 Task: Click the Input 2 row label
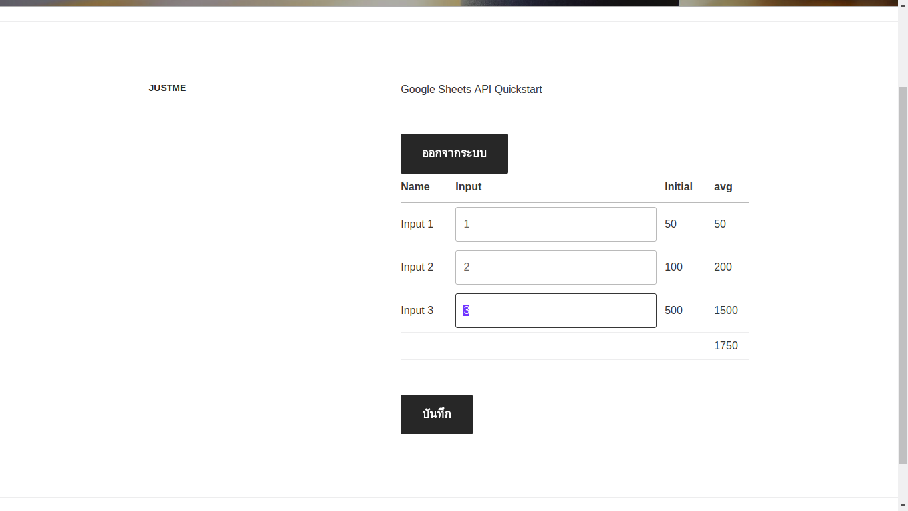(417, 267)
